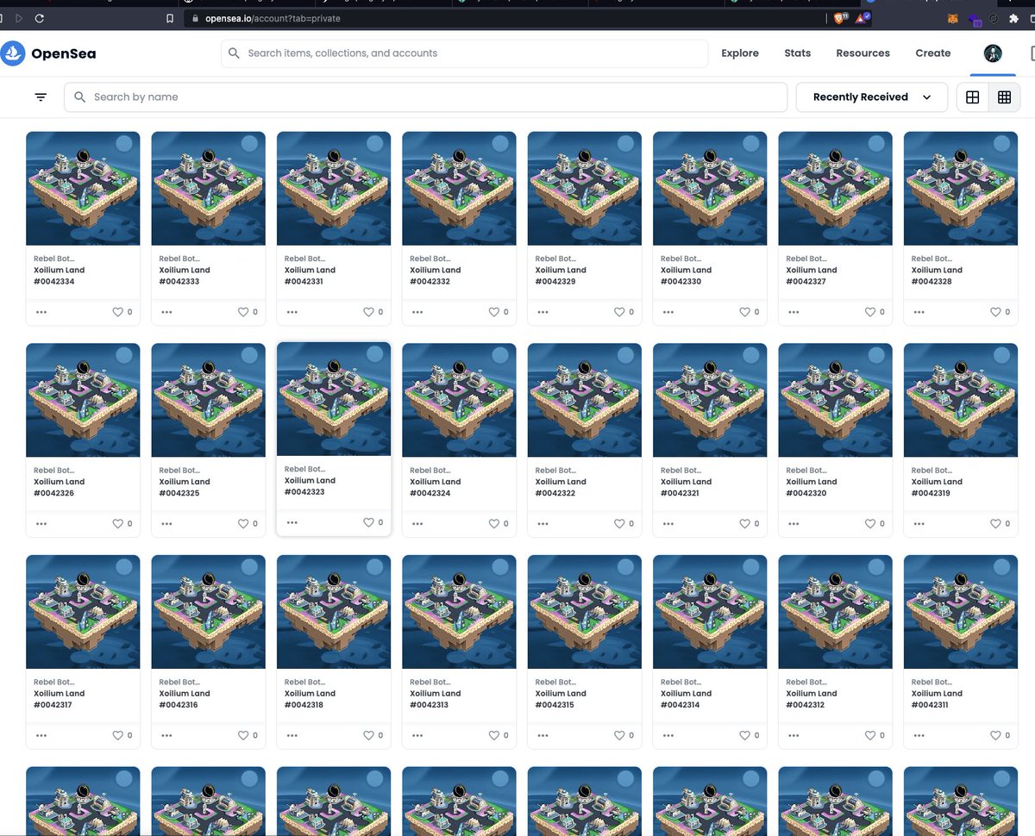The width and height of the screenshot is (1035, 836).
Task: Select item #0042330 via circle checkbox
Action: (x=750, y=144)
